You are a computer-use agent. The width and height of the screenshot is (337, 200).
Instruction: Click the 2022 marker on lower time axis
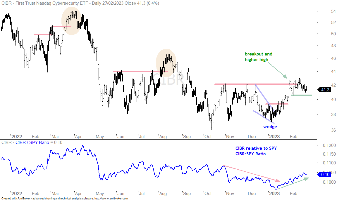pos(17,193)
